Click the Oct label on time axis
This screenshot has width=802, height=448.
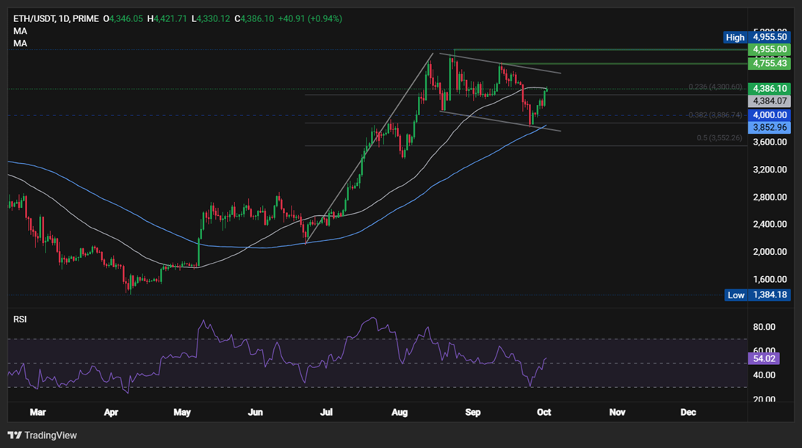click(x=544, y=413)
